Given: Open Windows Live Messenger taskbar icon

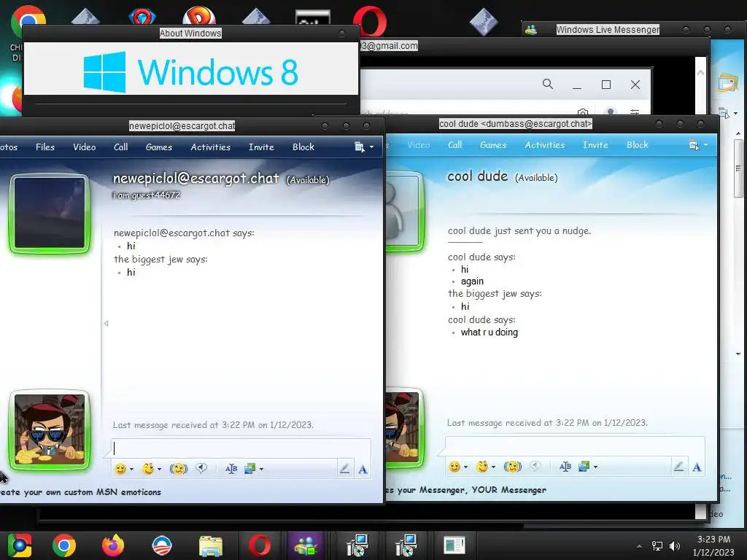Looking at the screenshot, I should point(306,545).
